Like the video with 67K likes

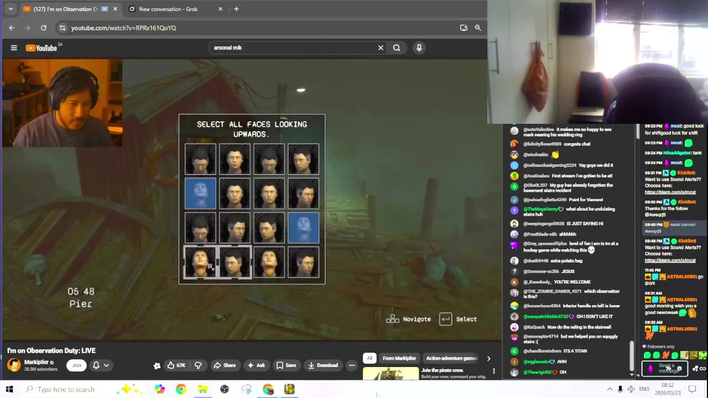pos(176,365)
